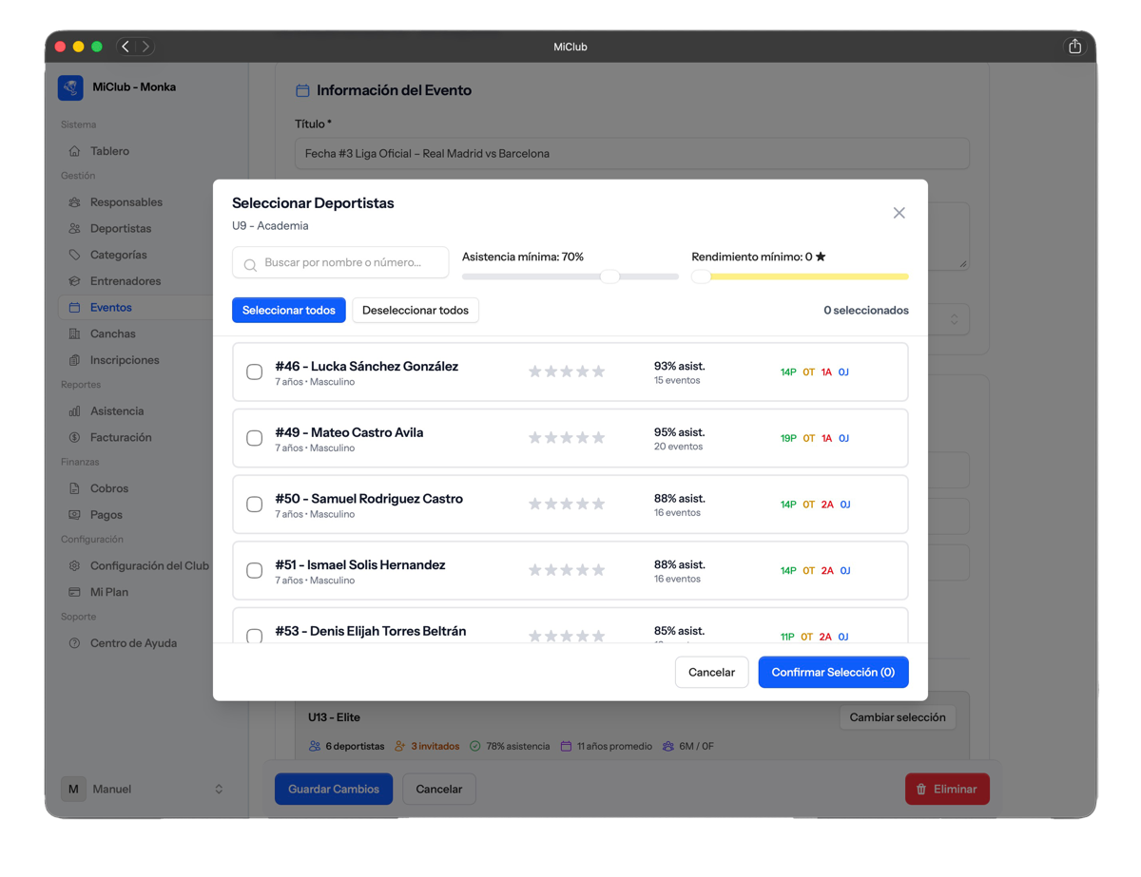This screenshot has height=877, width=1141.
Task: Click the Canchas building icon
Action: 74,334
